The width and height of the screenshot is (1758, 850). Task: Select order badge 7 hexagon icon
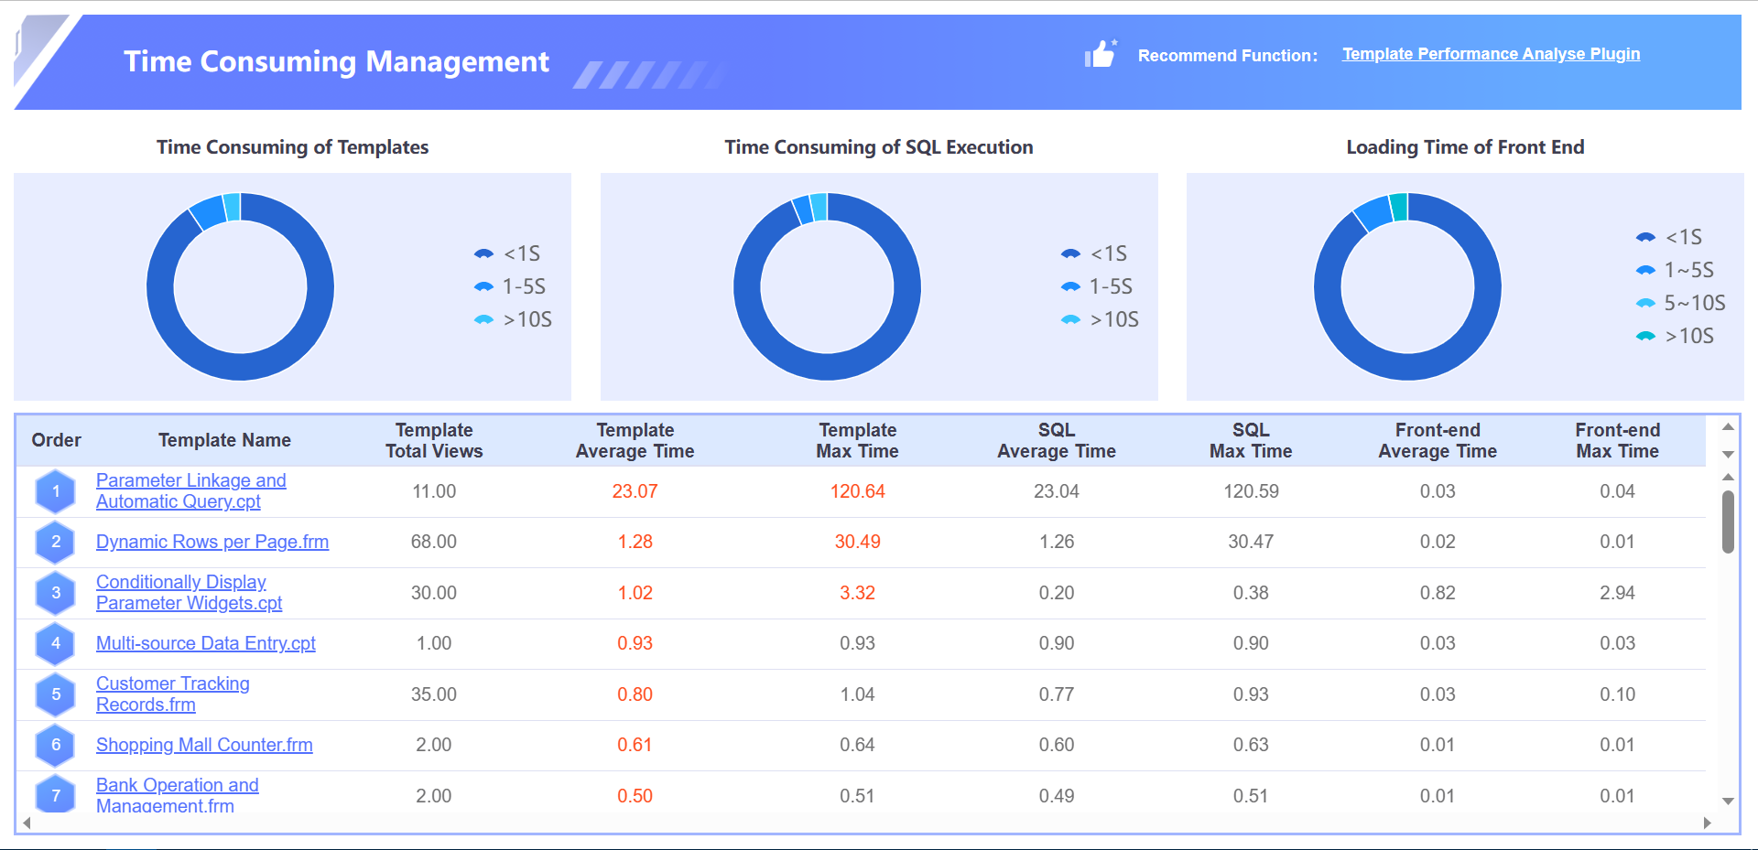click(x=56, y=795)
